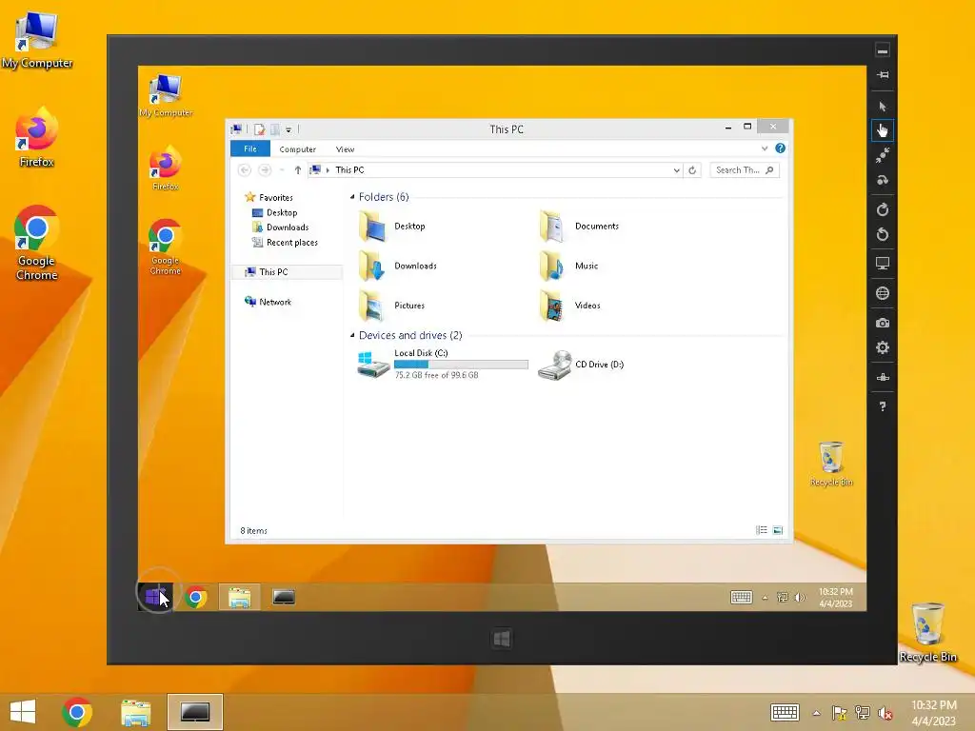The image size is (975, 731).
Task: Select the Downloads folder in Folders group
Action: [x=398, y=267]
